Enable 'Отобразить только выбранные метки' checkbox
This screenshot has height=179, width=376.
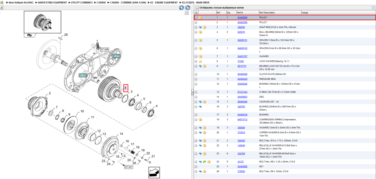197,7
